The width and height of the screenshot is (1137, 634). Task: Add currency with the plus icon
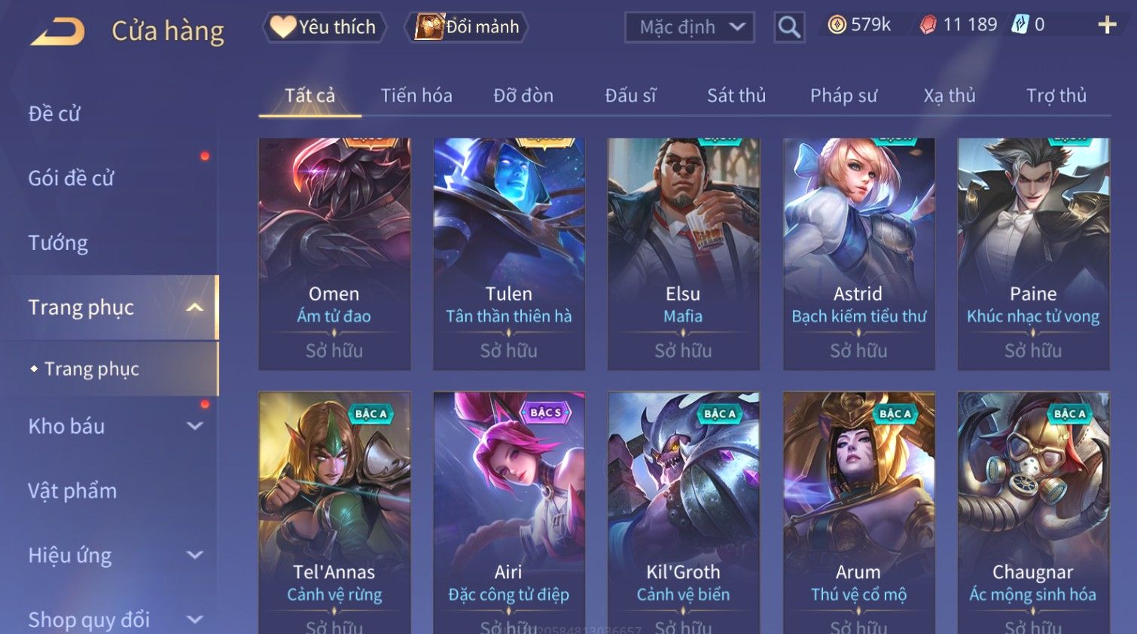(x=1107, y=26)
